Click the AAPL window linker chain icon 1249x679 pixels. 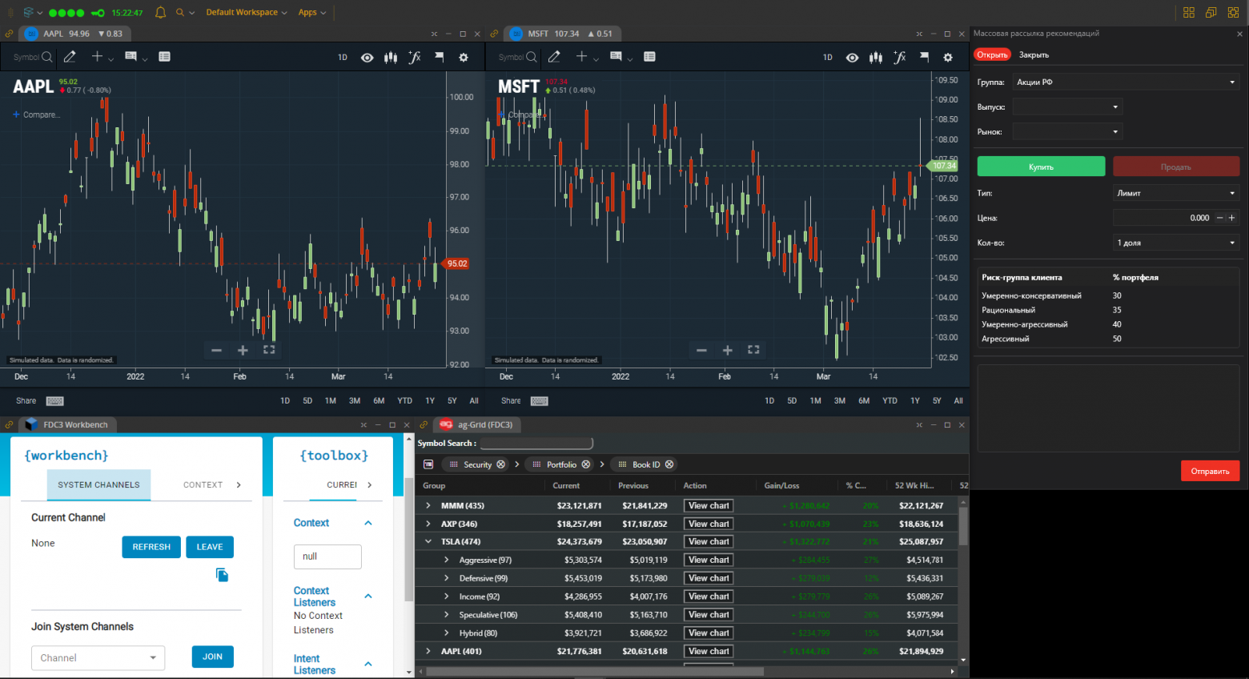tap(9, 34)
